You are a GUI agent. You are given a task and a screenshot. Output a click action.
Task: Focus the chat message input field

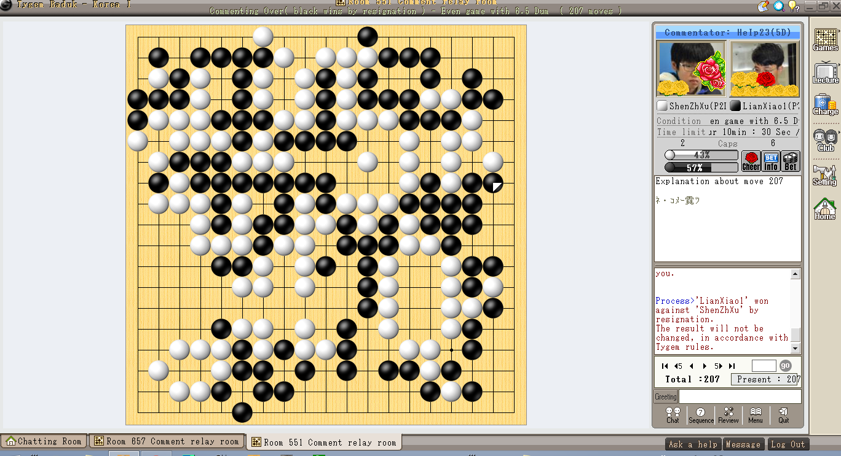coord(740,396)
